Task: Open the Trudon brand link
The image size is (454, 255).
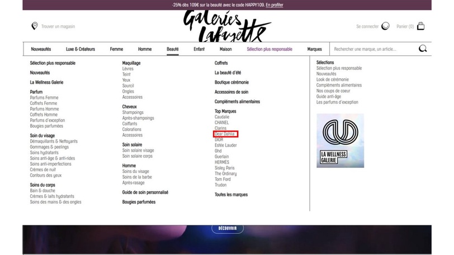Action: 220,185
